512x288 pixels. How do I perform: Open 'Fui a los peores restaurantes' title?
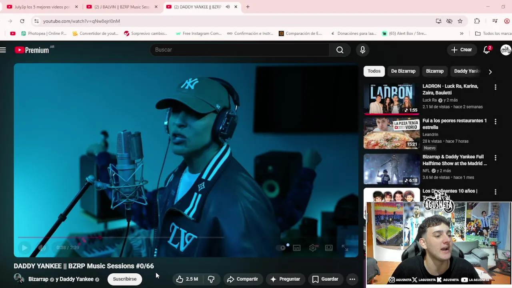coord(454,124)
